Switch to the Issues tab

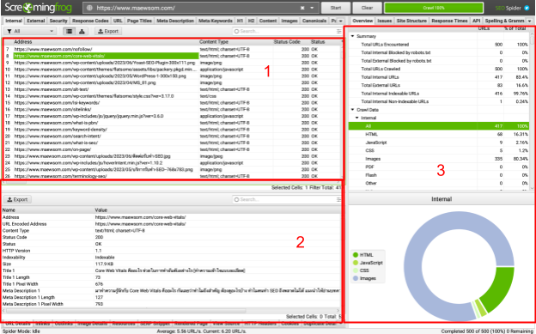tap(385, 21)
